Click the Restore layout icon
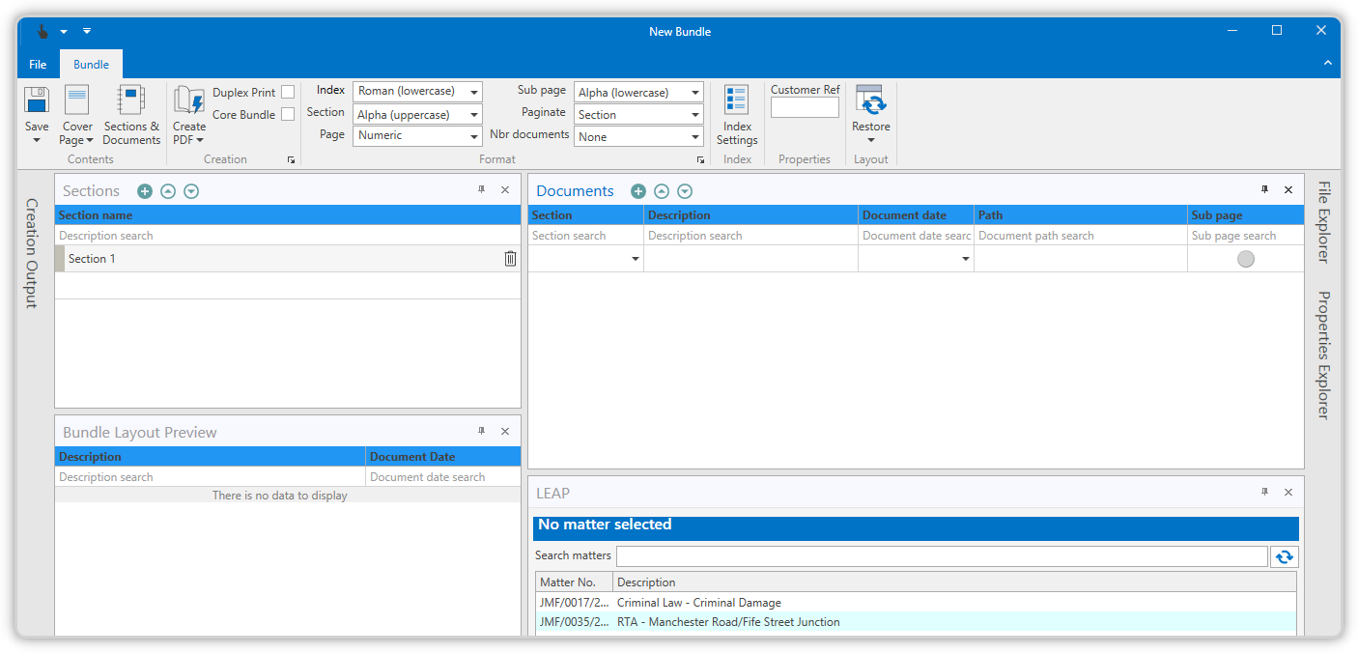 [x=870, y=101]
